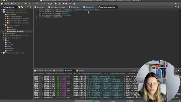Select application.properties in Package Explorer
181x102 pixels.
click(x=16, y=31)
